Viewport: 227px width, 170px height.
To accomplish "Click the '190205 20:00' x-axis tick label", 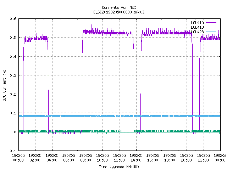I will click(186, 158).
